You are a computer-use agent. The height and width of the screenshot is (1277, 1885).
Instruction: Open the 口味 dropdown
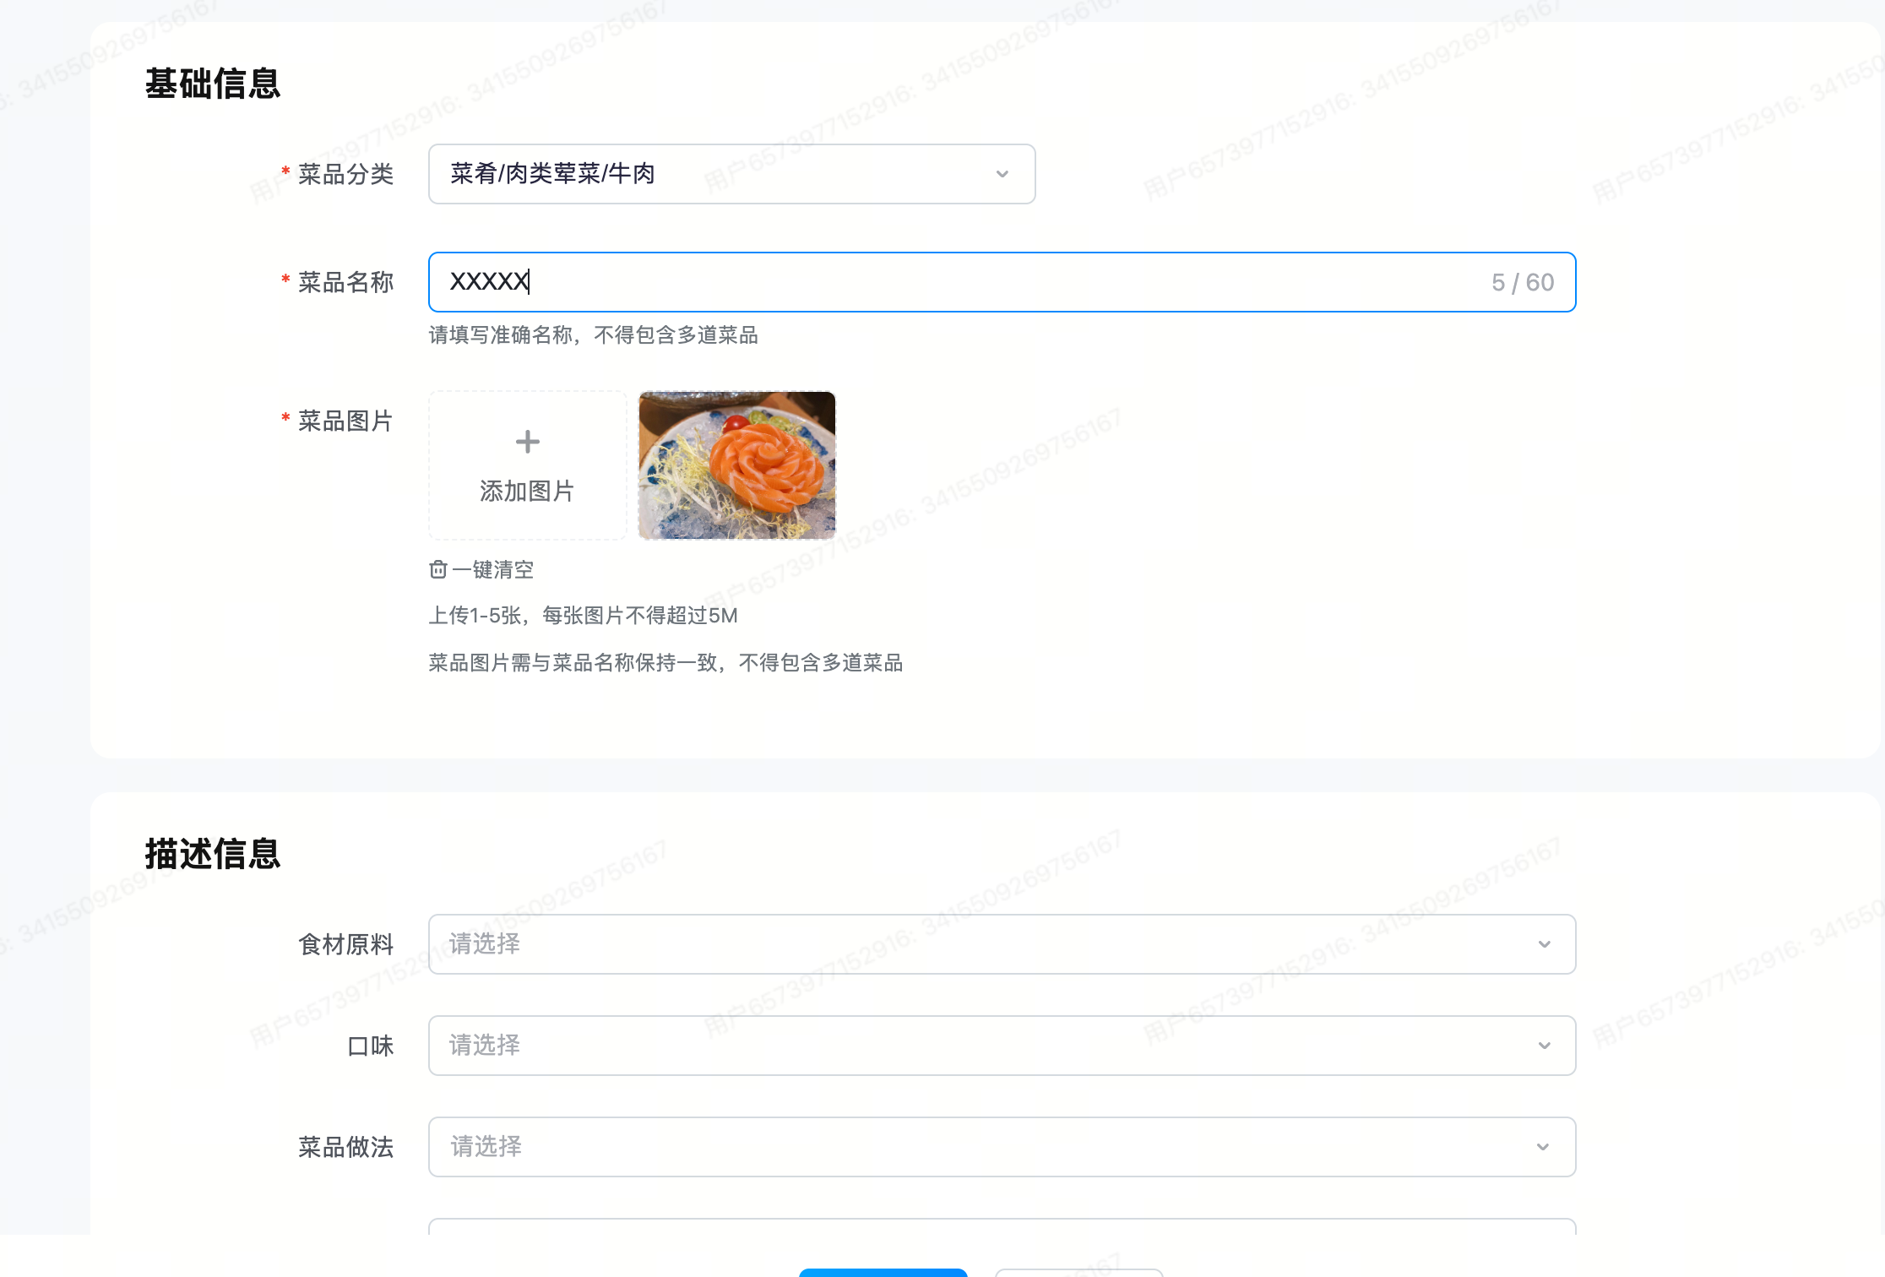[x=1002, y=1046]
